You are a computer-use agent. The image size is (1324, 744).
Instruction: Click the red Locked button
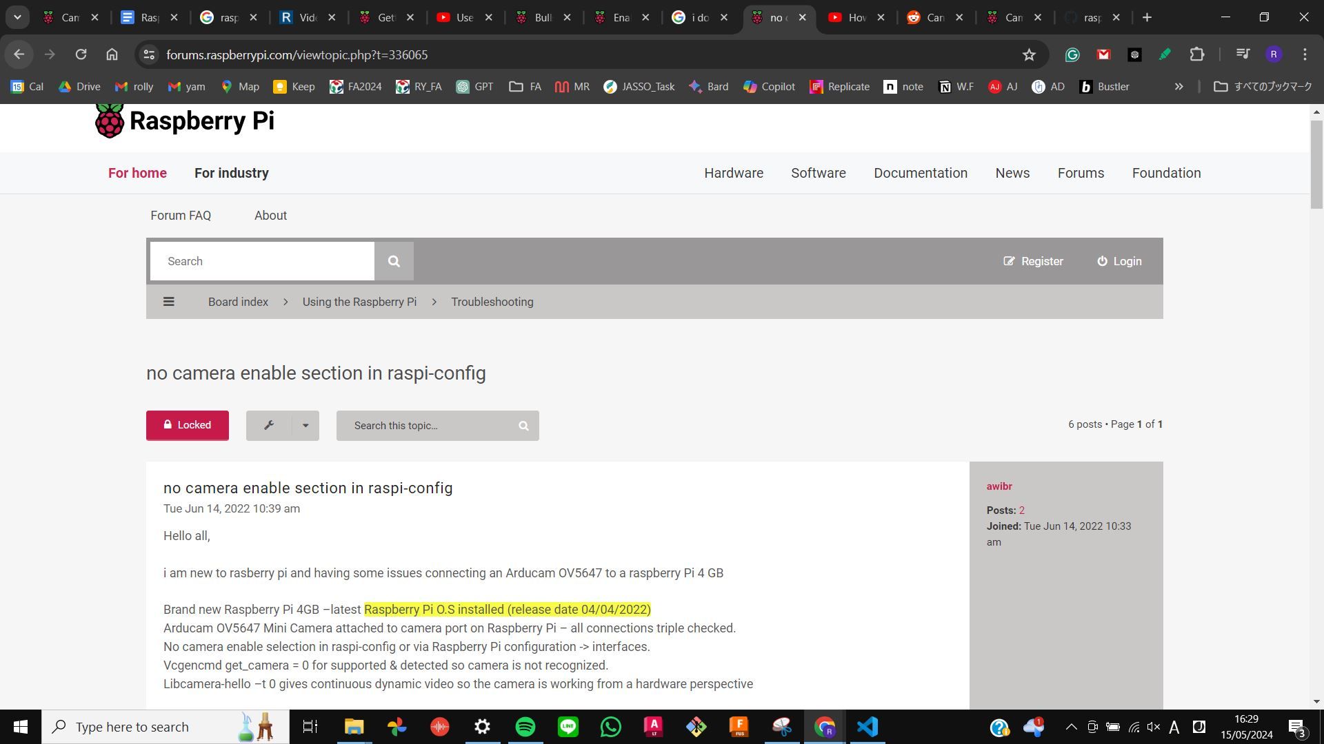pyautogui.click(x=188, y=425)
